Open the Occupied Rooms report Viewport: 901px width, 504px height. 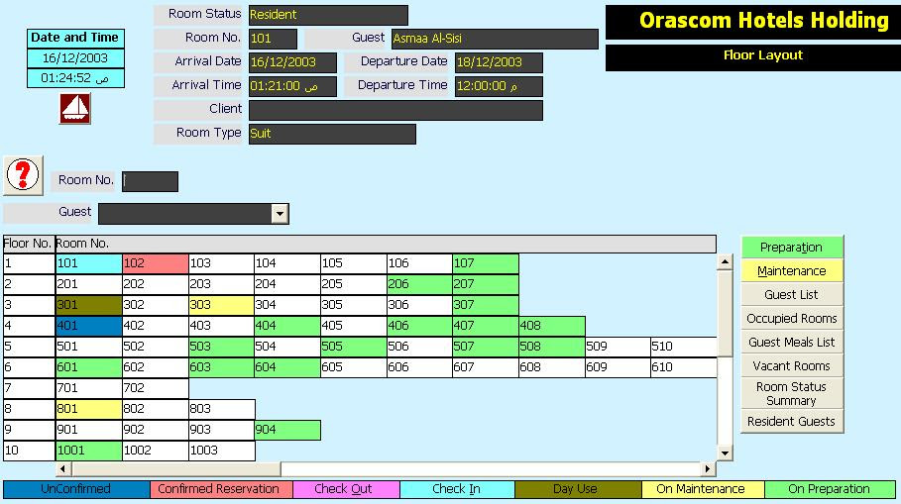[x=791, y=318]
